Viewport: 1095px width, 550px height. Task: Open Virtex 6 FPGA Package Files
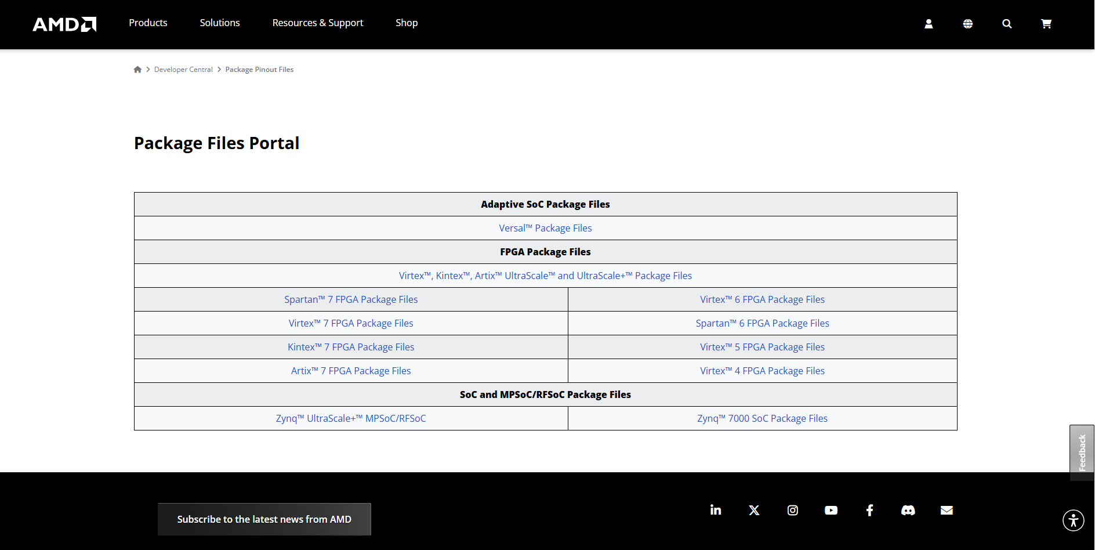pyautogui.click(x=762, y=299)
